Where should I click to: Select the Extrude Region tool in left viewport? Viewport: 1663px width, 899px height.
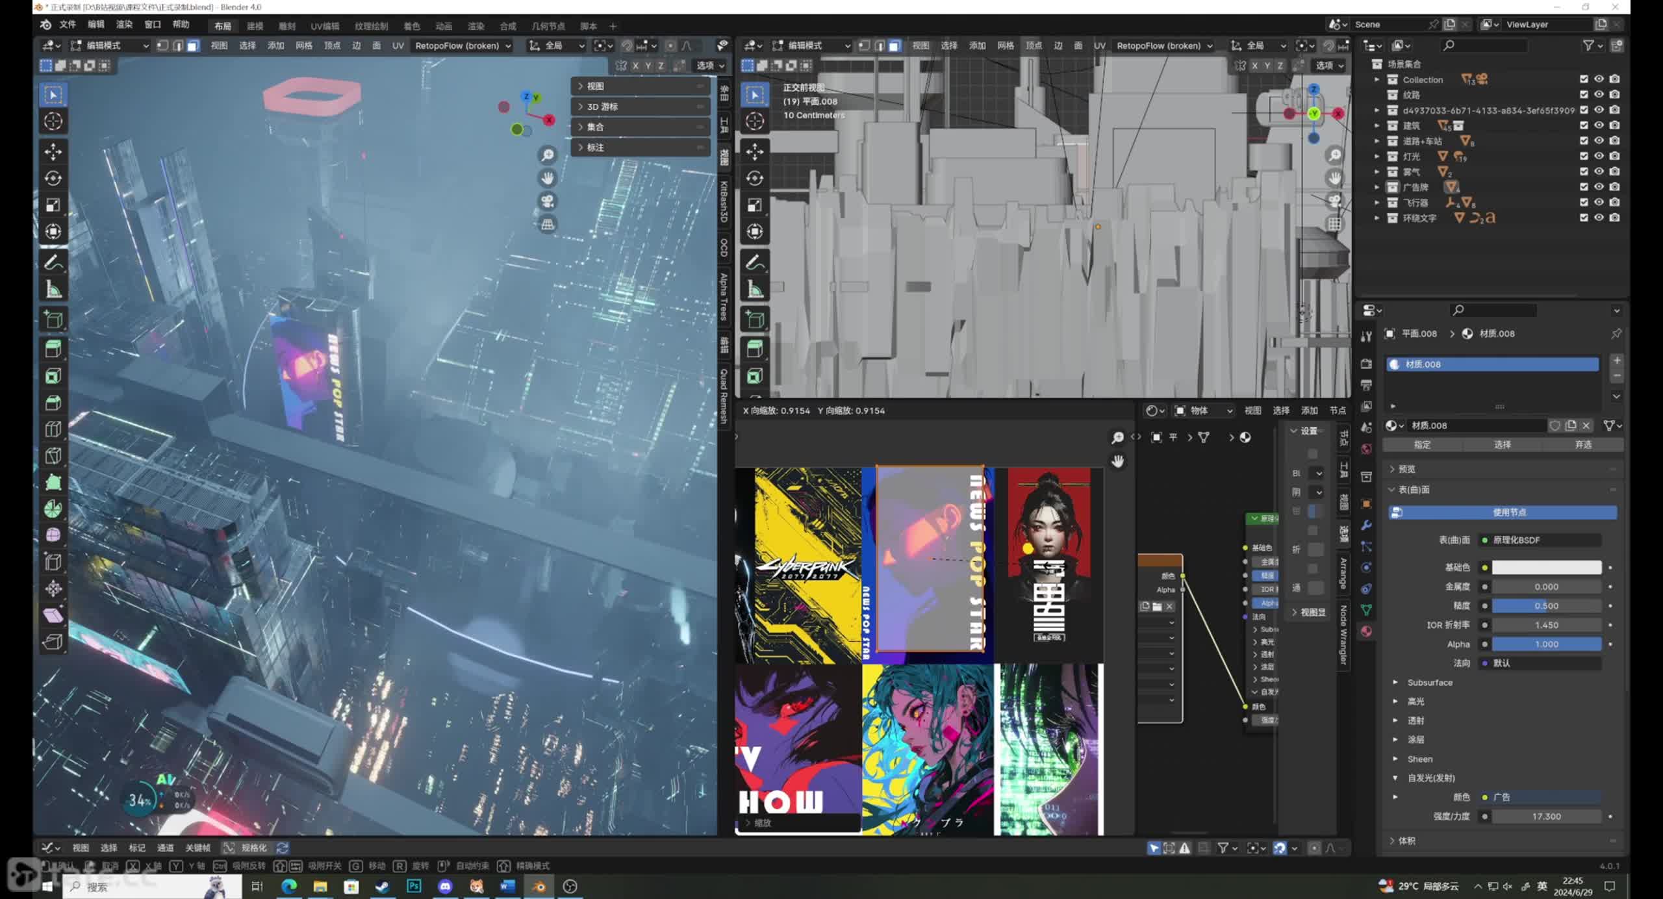tap(53, 349)
